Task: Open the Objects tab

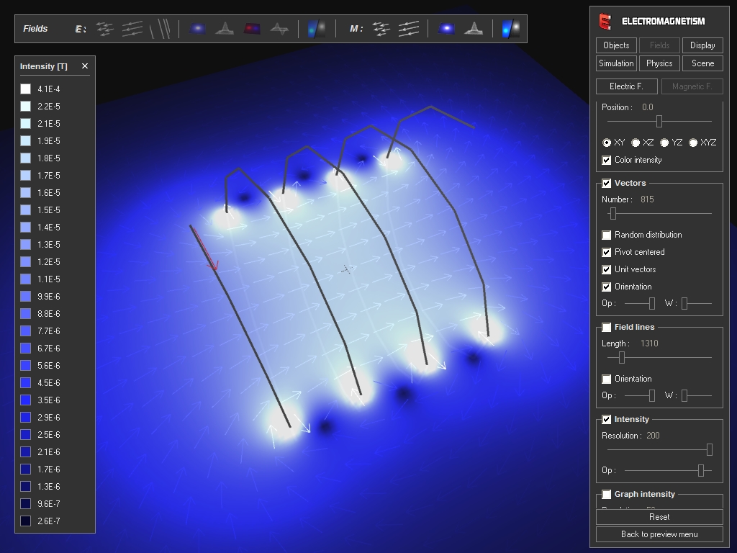Action: click(616, 45)
